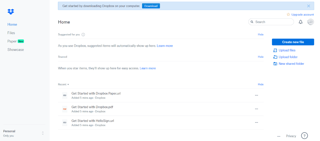This screenshot has width=320, height=141.
Task: Click the Home page heading
Action: point(64,22)
